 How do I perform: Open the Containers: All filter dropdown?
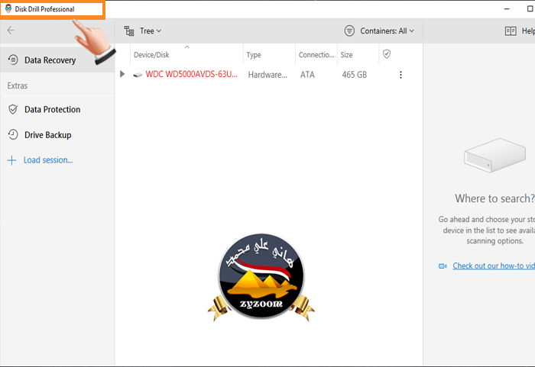pos(387,31)
